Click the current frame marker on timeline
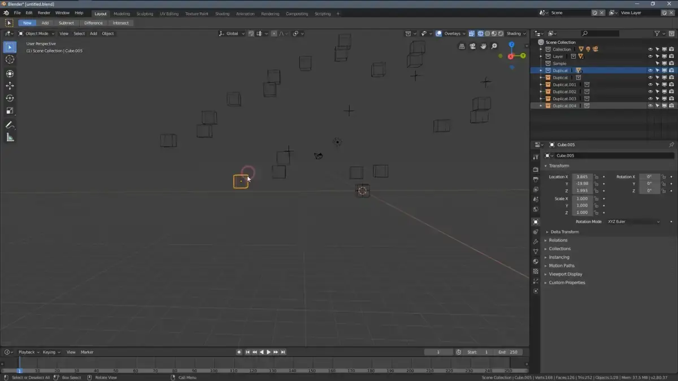Image resolution: width=678 pixels, height=381 pixels. 19,370
